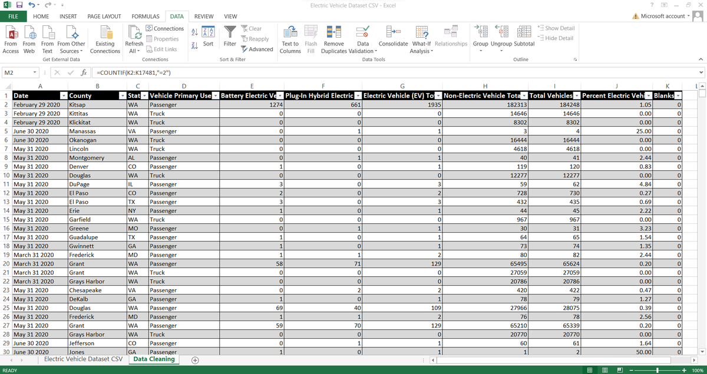Click Hide Detail in Outline group
The height and width of the screenshot is (374, 707).
[x=556, y=38]
